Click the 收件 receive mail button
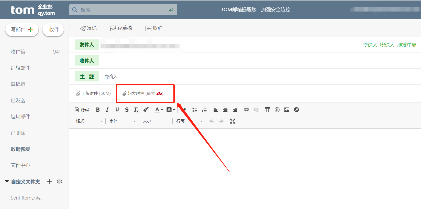421x209 pixels. pos(53,30)
